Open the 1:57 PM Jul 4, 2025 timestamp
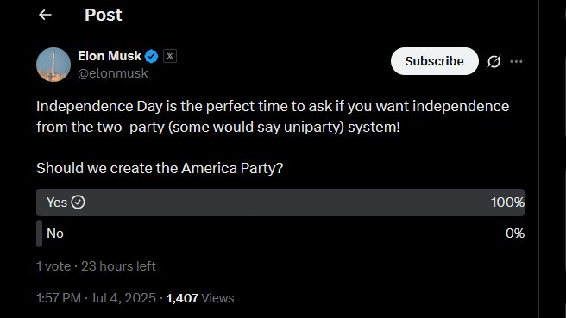 click(x=96, y=298)
